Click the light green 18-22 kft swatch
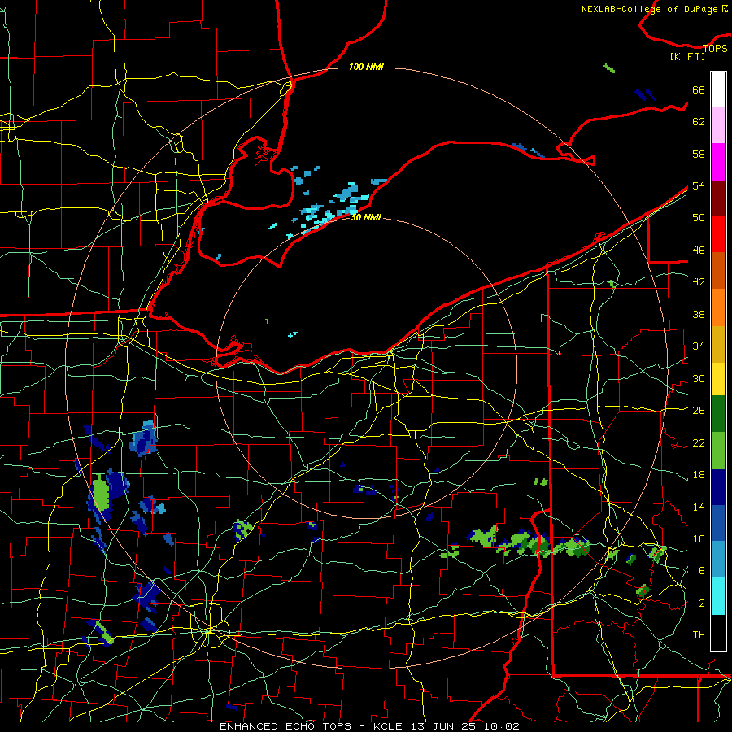 [718, 451]
